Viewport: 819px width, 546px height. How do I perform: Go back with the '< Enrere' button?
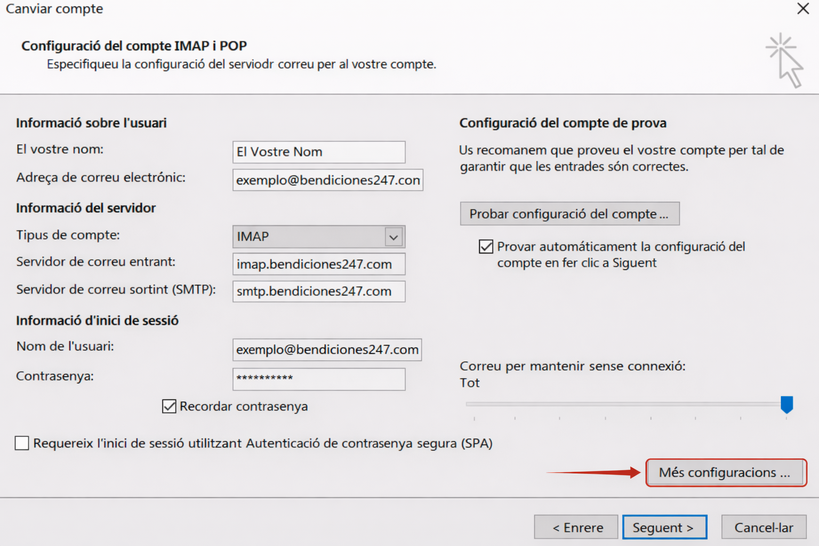pos(576,527)
